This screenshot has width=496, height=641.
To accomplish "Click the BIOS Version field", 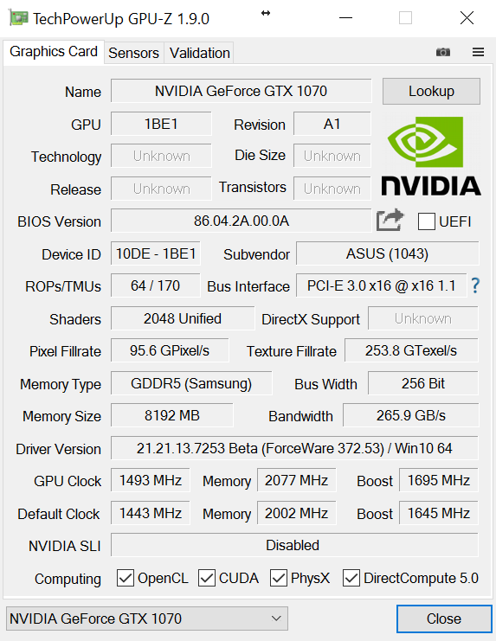I will (x=242, y=221).
